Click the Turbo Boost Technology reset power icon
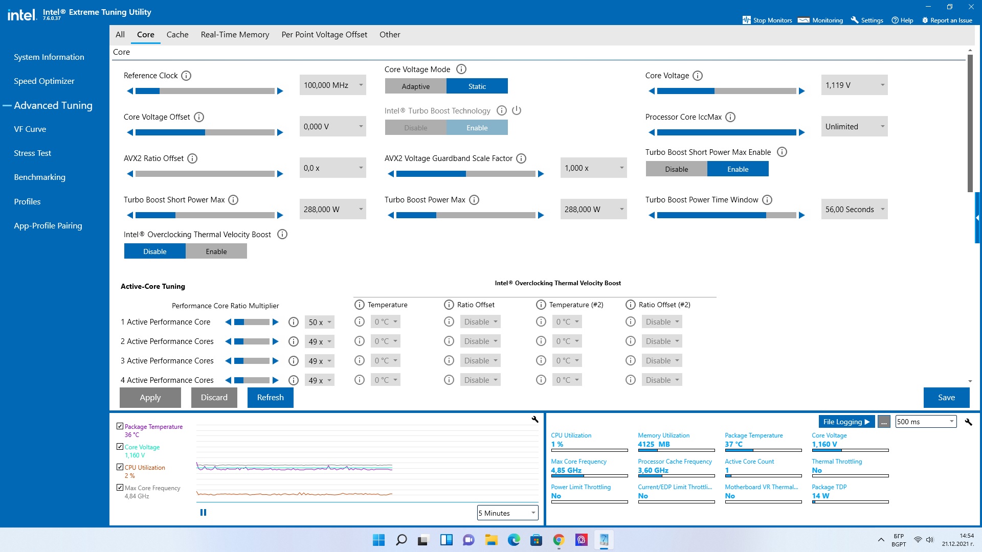 point(517,110)
